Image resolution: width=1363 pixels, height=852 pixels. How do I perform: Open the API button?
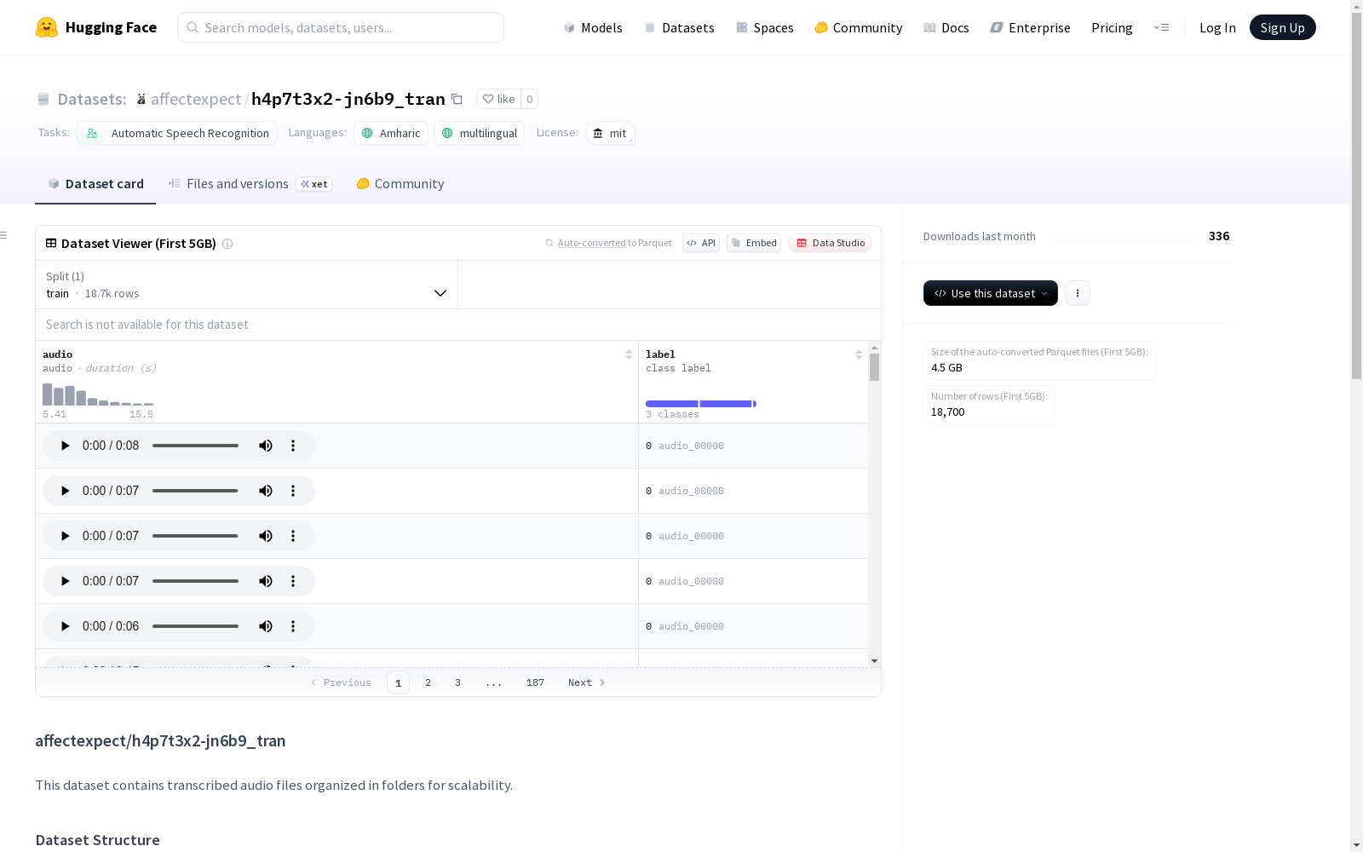(701, 243)
